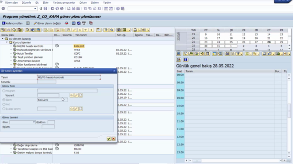
Task: Click the Bşl.zm. input field
Action: pyautogui.click(x=48, y=127)
